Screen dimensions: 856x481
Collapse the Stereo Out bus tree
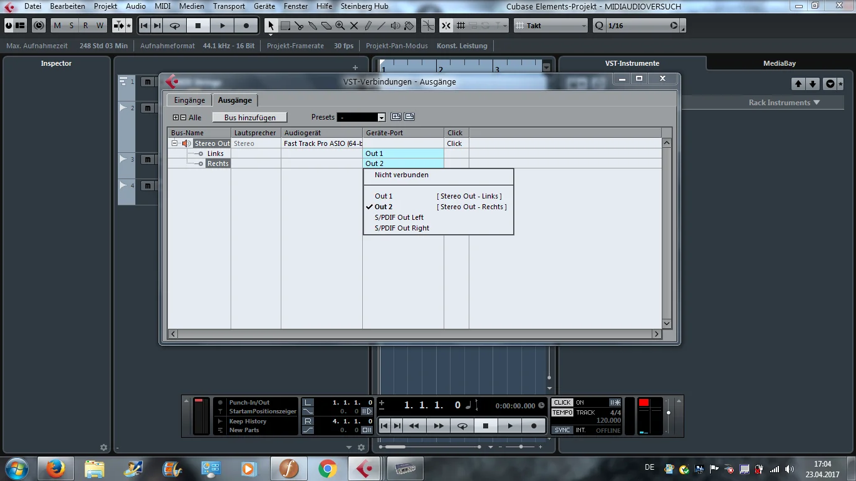(x=175, y=143)
